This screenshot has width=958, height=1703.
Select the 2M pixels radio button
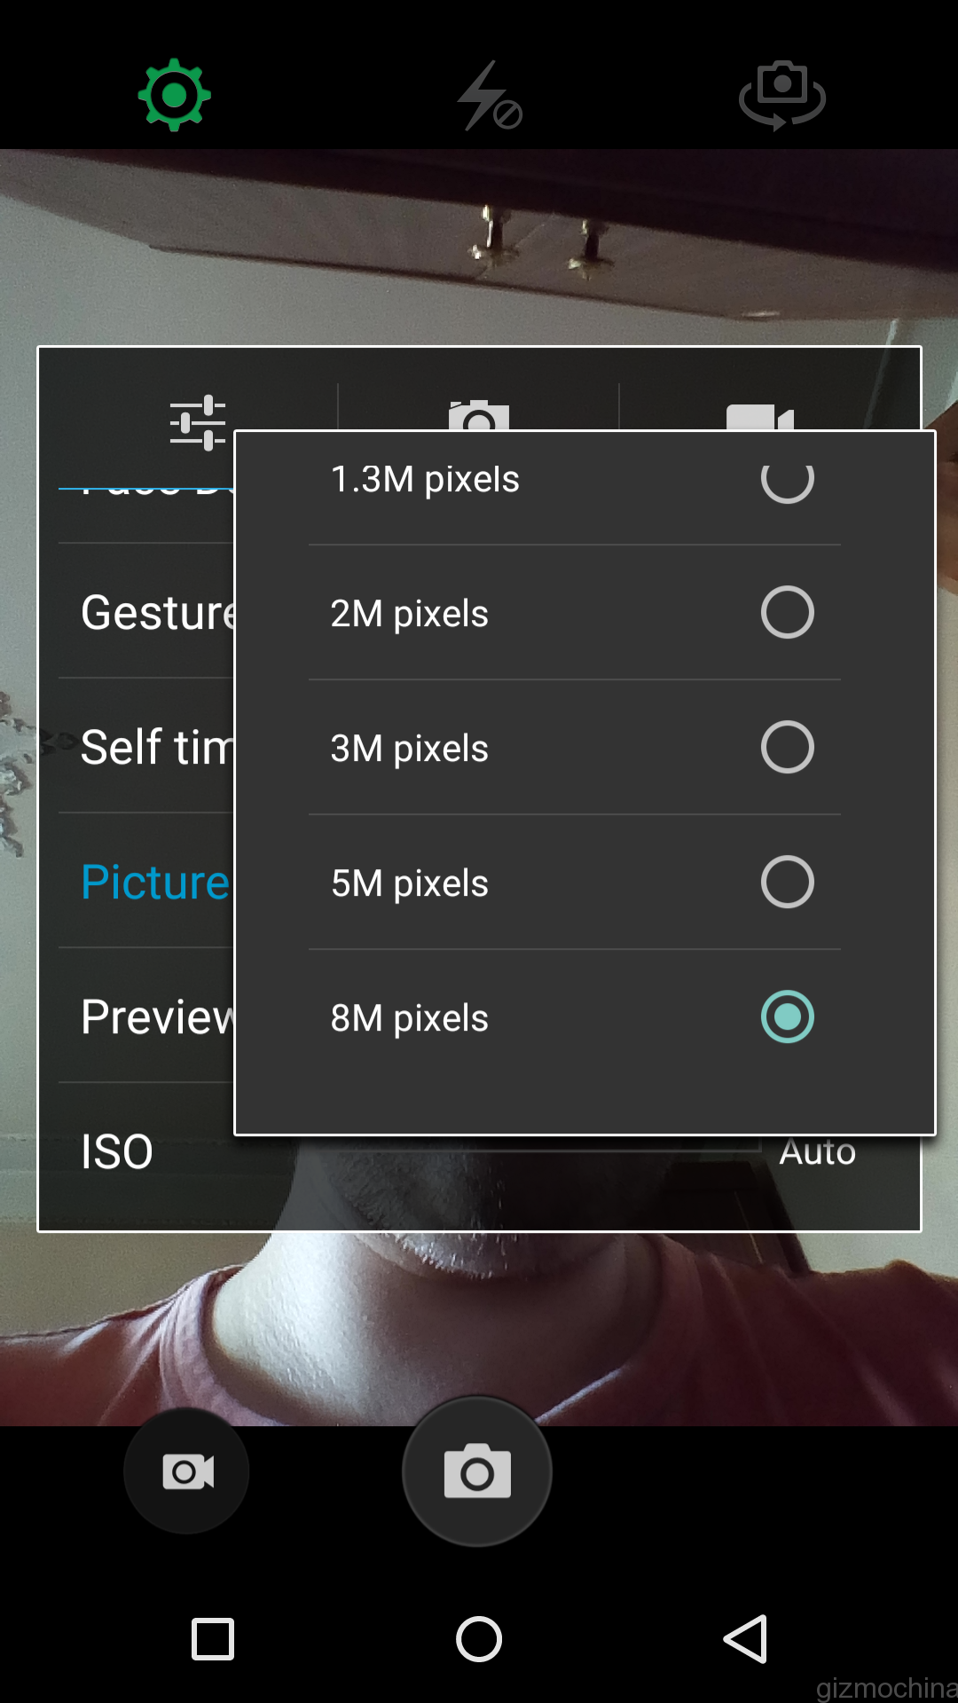787,613
